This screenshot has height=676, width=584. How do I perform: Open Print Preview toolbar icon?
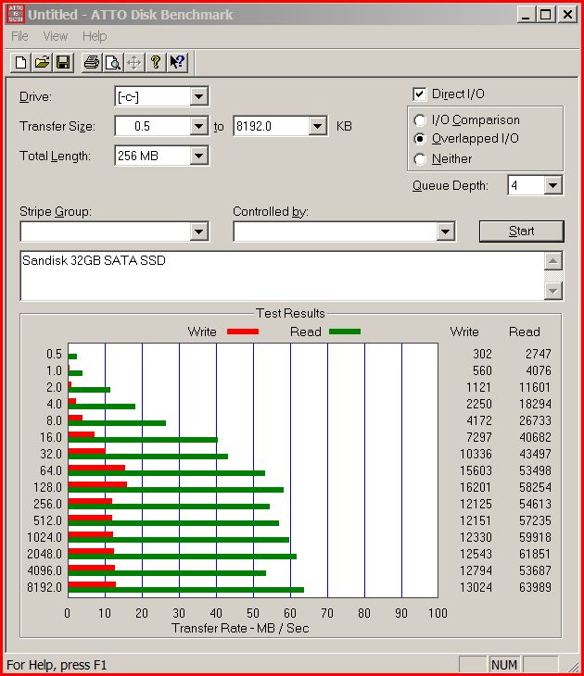click(x=113, y=63)
